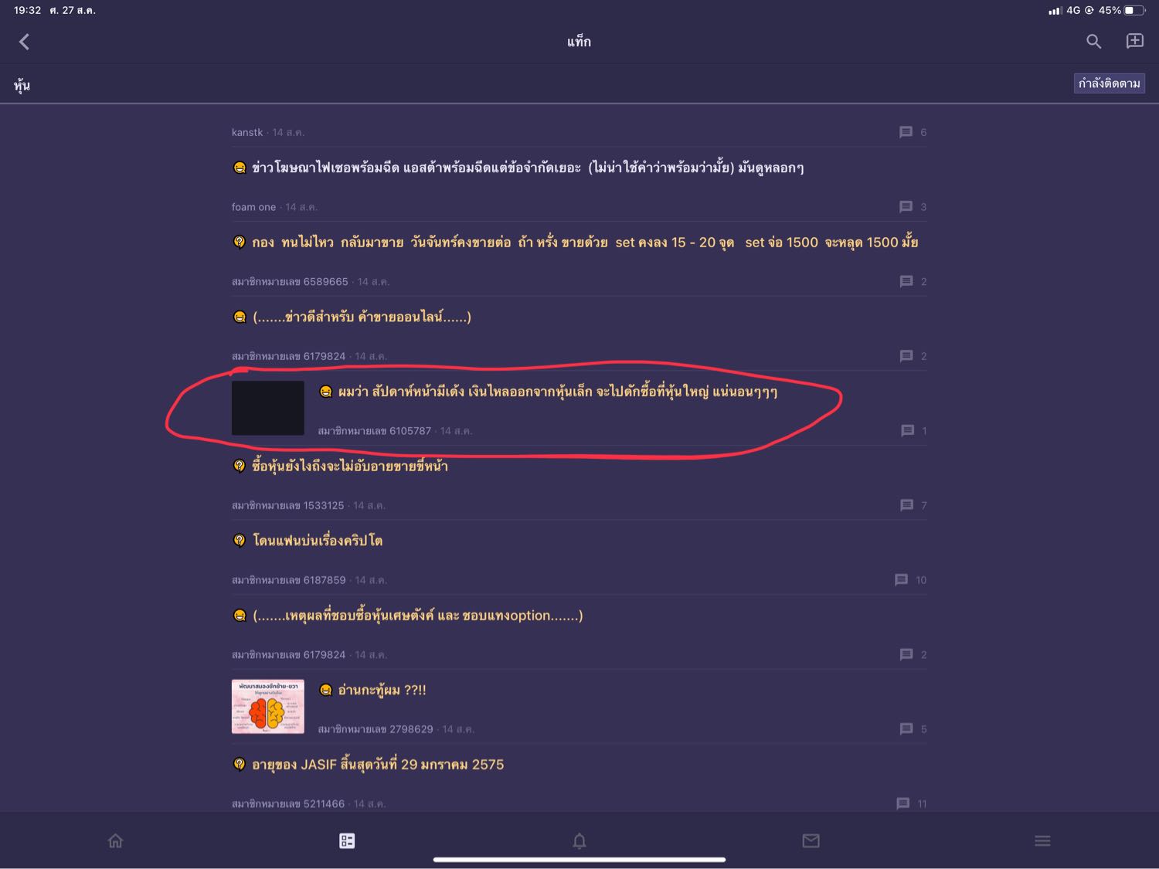Open member สมาชิกหมายเลข 6187859 profile
1159x869 pixels.
point(289,580)
